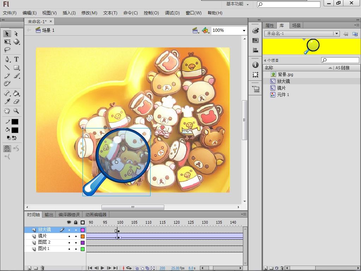Open the library document 未命名-1 dropdown
This screenshot has height=271, width=361.
tap(337, 34)
